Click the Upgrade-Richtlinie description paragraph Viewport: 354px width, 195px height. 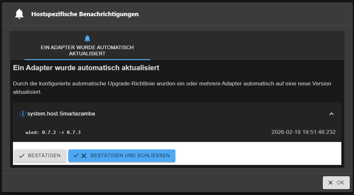(172, 88)
